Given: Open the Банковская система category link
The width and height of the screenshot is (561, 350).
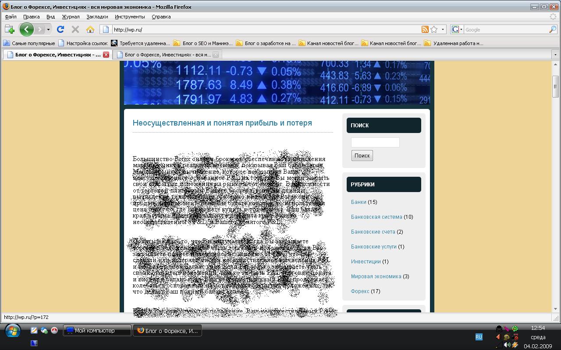Looking at the screenshot, I should click(x=376, y=217).
